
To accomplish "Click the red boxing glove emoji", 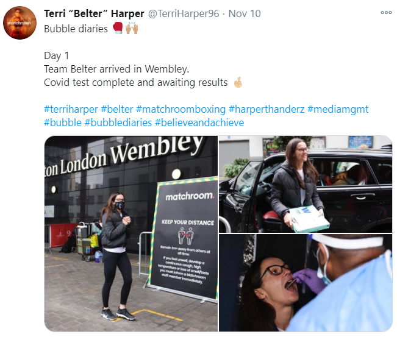I will (x=118, y=28).
